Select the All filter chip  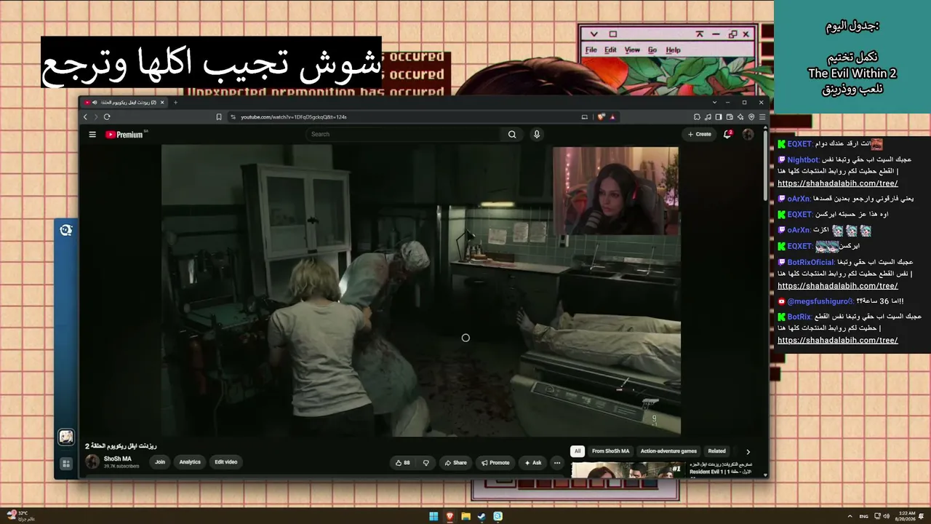[578, 451]
